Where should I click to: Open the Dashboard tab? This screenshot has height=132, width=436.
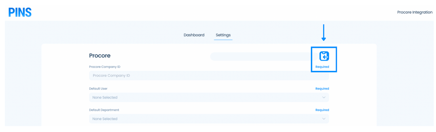pyautogui.click(x=194, y=35)
